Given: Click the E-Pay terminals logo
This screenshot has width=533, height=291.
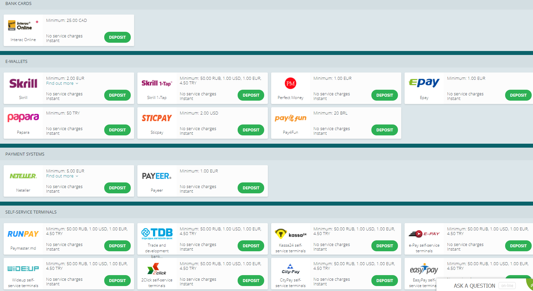Looking at the screenshot, I should tap(424, 234).
